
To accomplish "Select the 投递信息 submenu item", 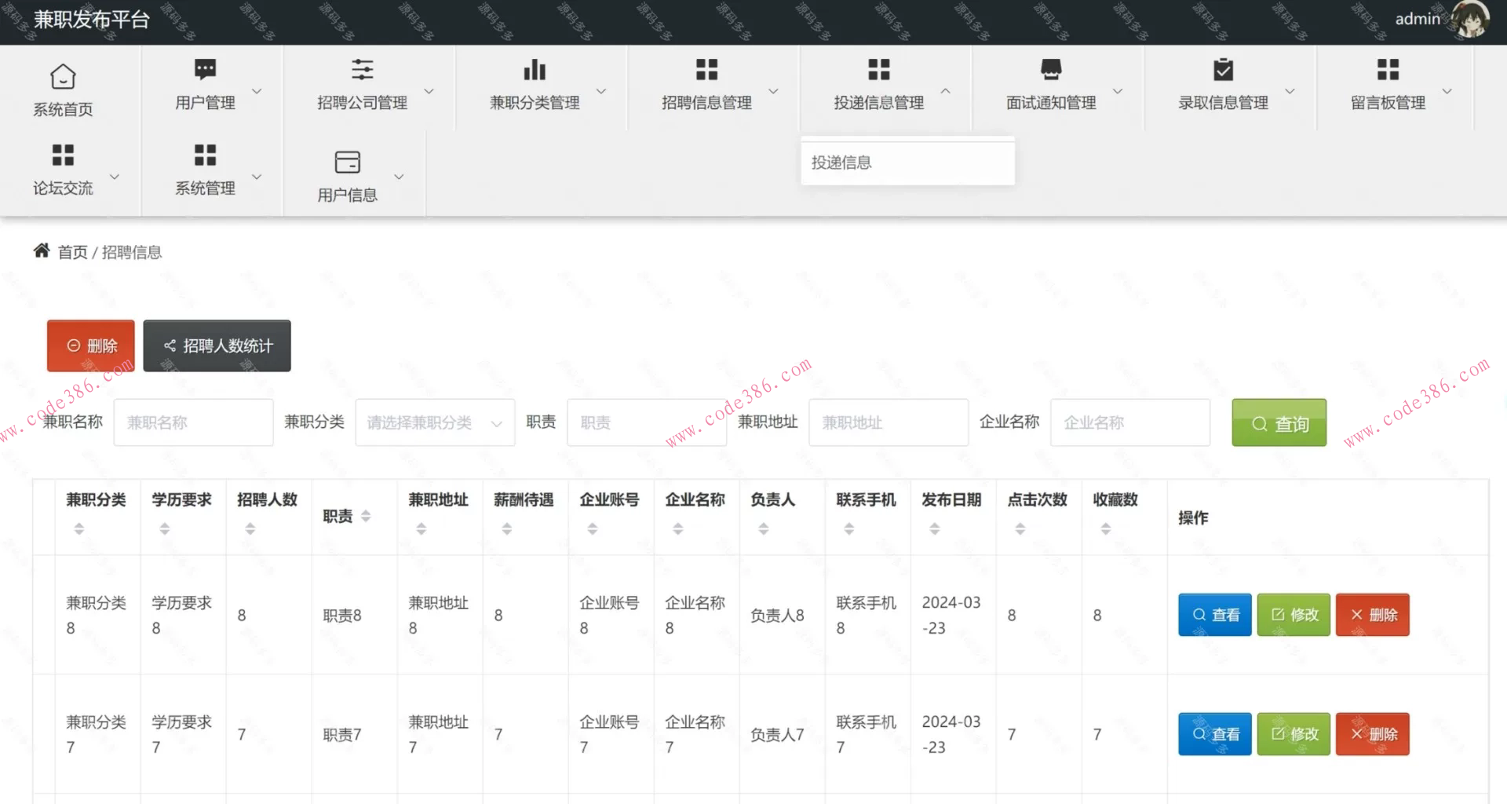I will [841, 163].
